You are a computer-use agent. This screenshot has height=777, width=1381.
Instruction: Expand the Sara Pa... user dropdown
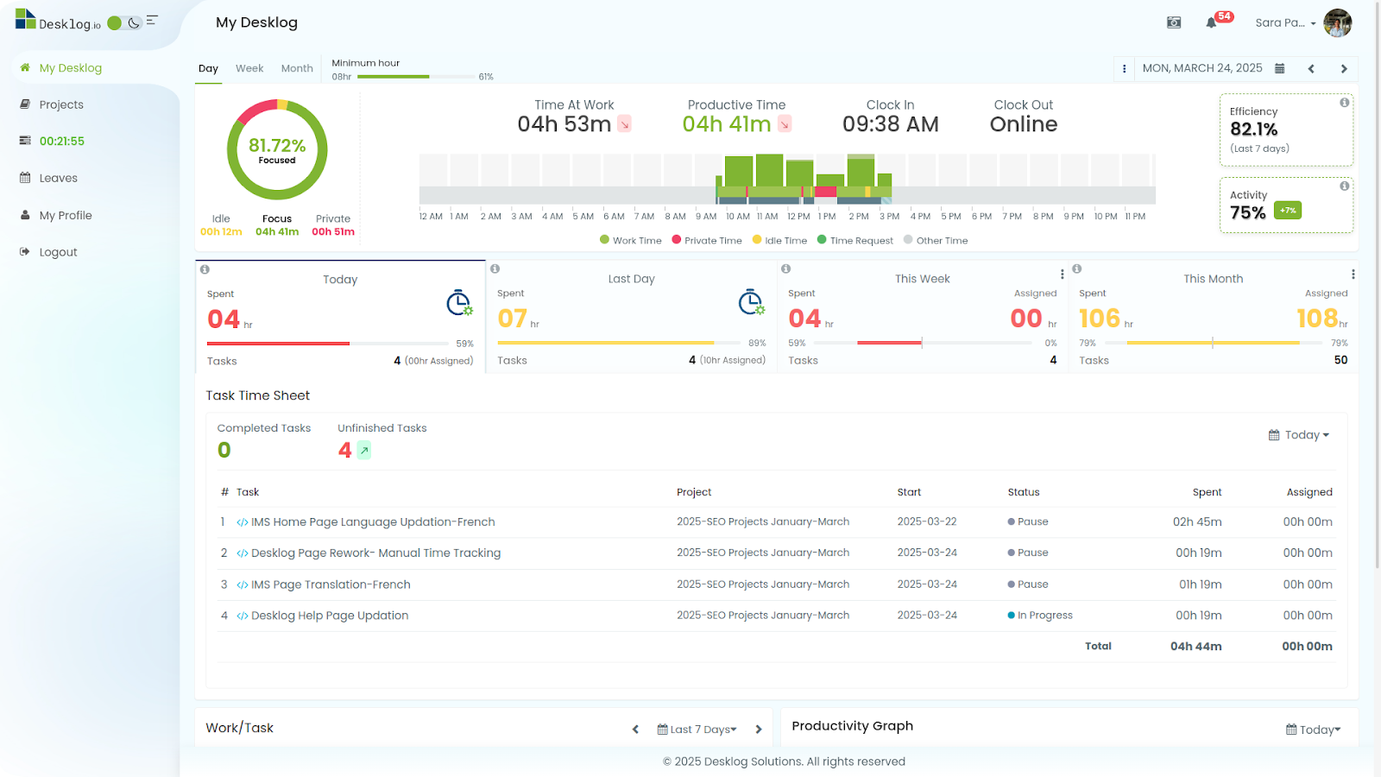(x=1286, y=23)
